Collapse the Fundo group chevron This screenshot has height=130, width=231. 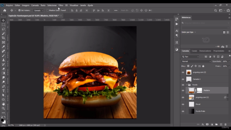click(187, 85)
